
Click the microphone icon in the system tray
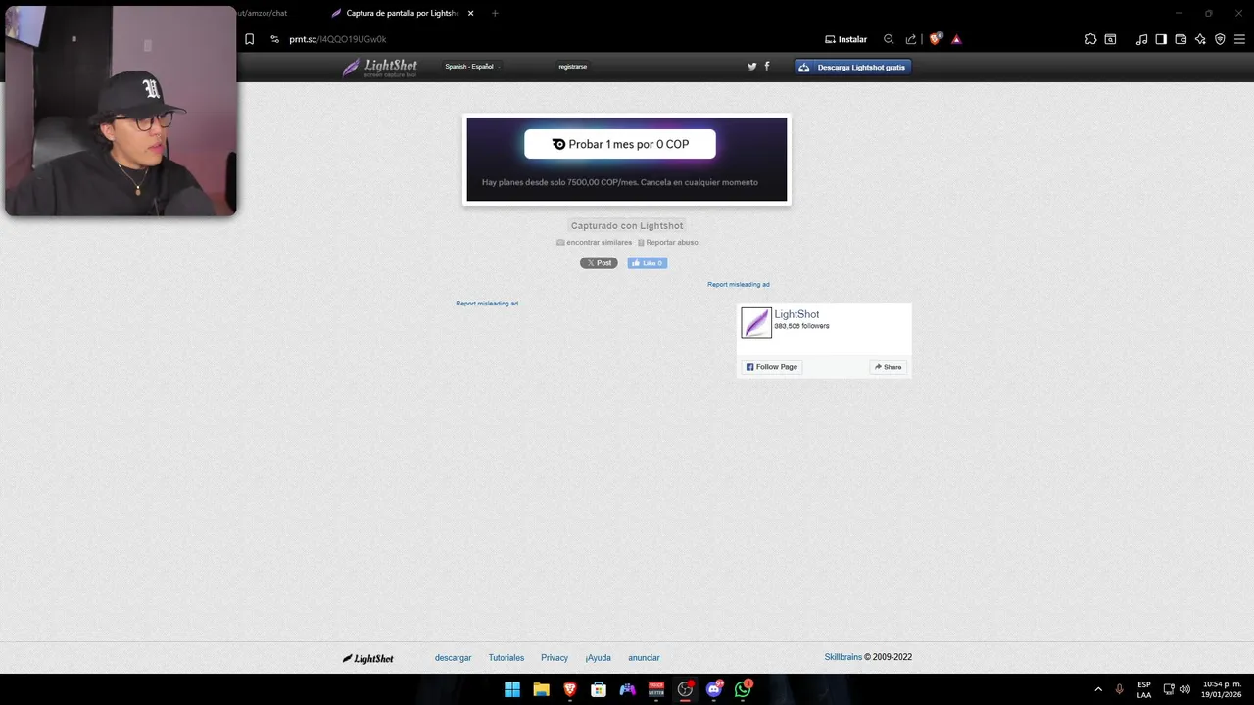click(x=1119, y=689)
